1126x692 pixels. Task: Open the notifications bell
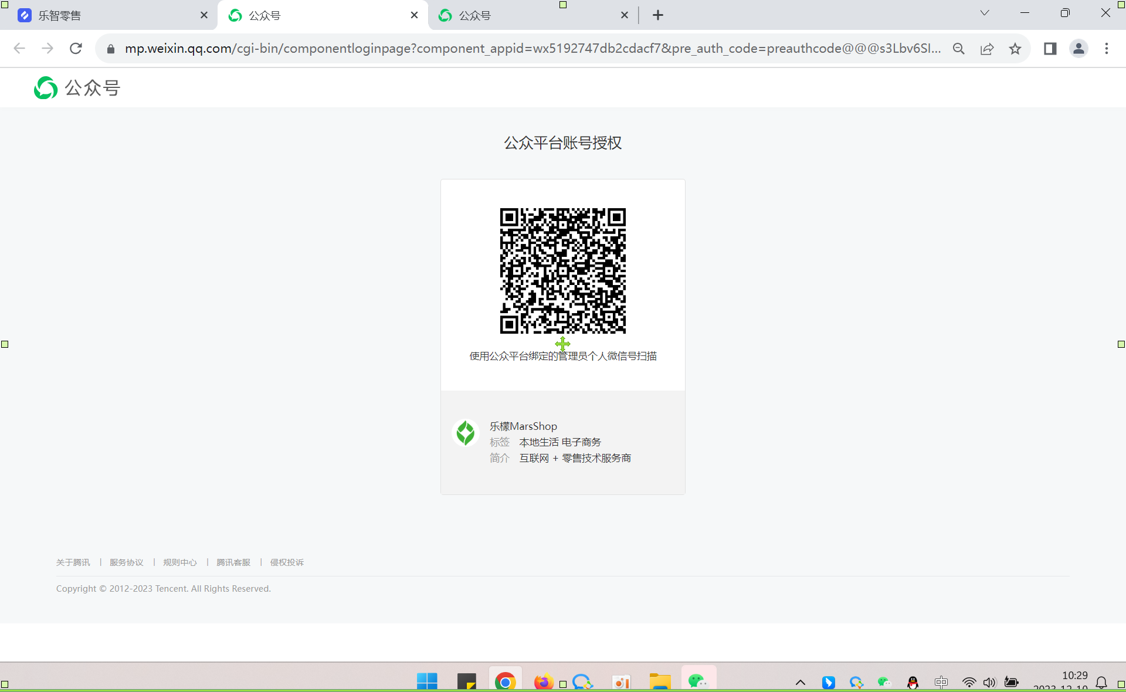tap(1101, 683)
